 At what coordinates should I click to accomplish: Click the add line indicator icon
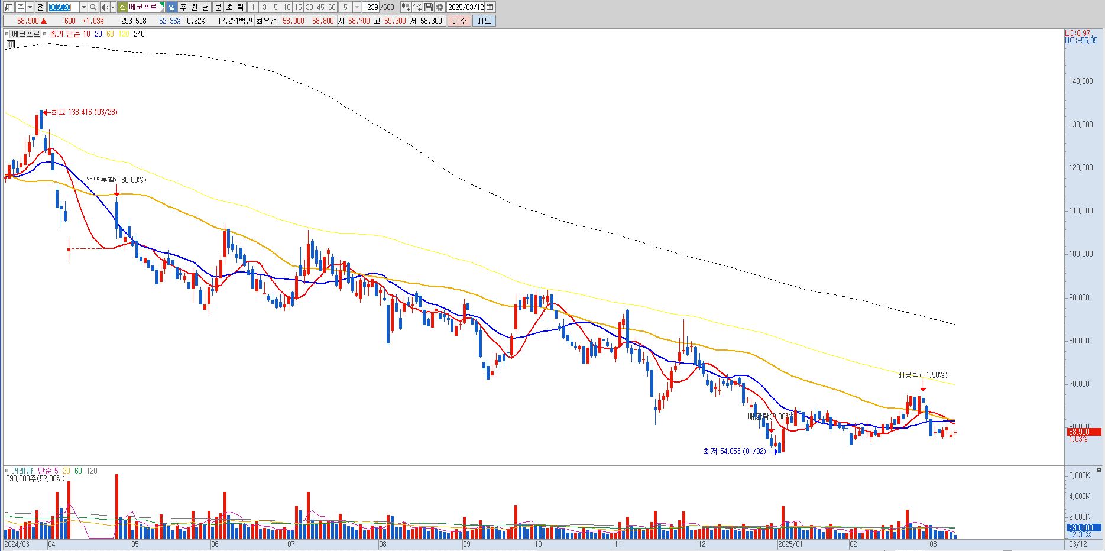point(417,7)
